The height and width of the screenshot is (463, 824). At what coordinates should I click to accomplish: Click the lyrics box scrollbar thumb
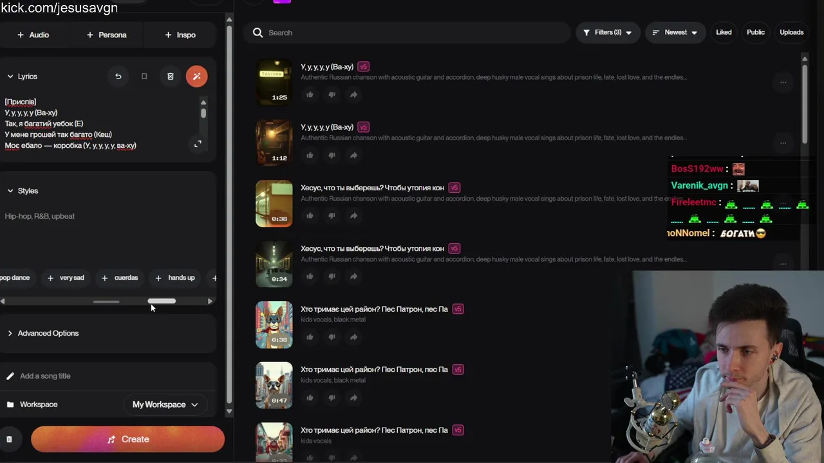pos(203,113)
